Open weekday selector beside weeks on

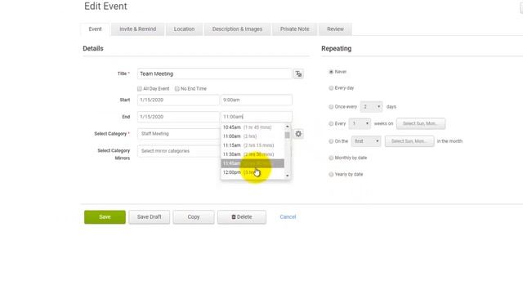coord(421,123)
